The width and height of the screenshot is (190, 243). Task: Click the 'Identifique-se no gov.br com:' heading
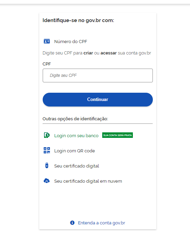pos(78,20)
